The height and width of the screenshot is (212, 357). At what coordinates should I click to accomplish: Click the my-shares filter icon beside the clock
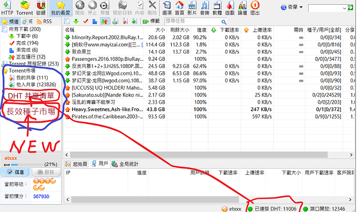125,22
